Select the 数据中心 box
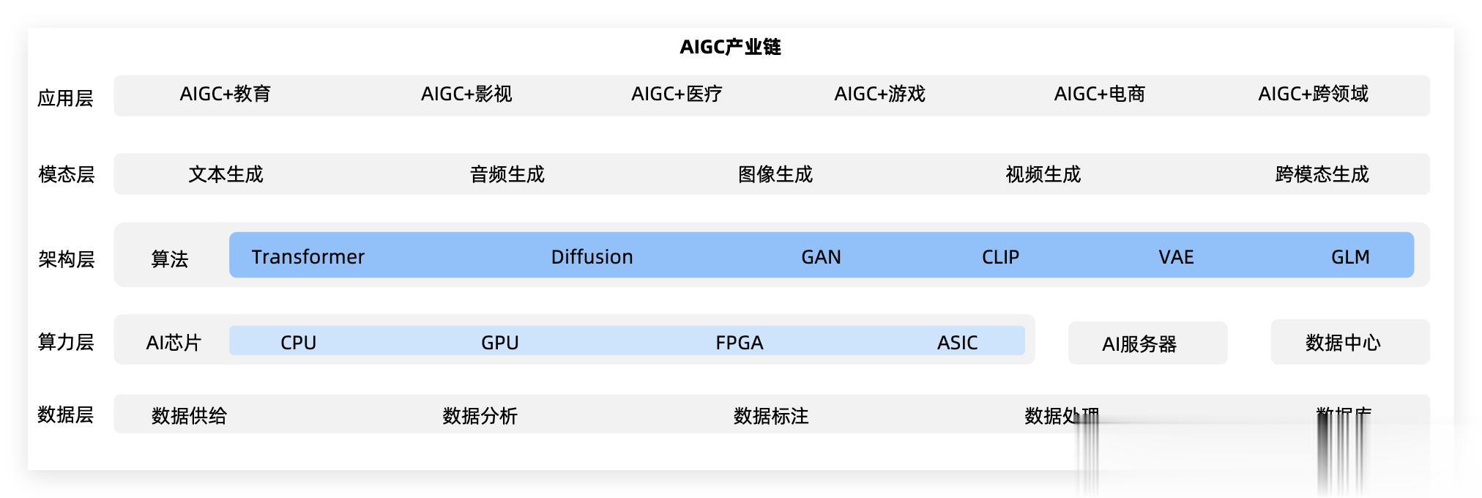The width and height of the screenshot is (1482, 498). (1342, 343)
